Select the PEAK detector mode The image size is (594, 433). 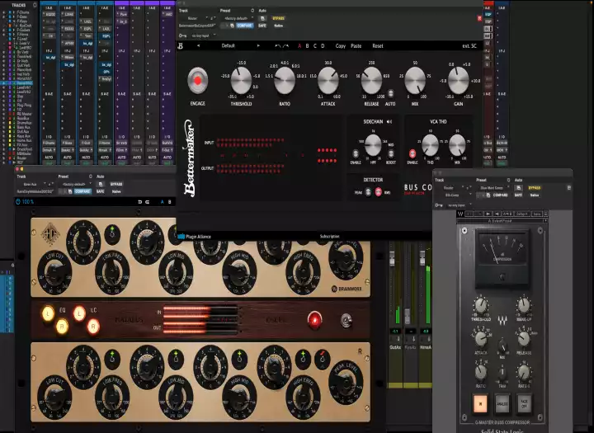[368, 192]
